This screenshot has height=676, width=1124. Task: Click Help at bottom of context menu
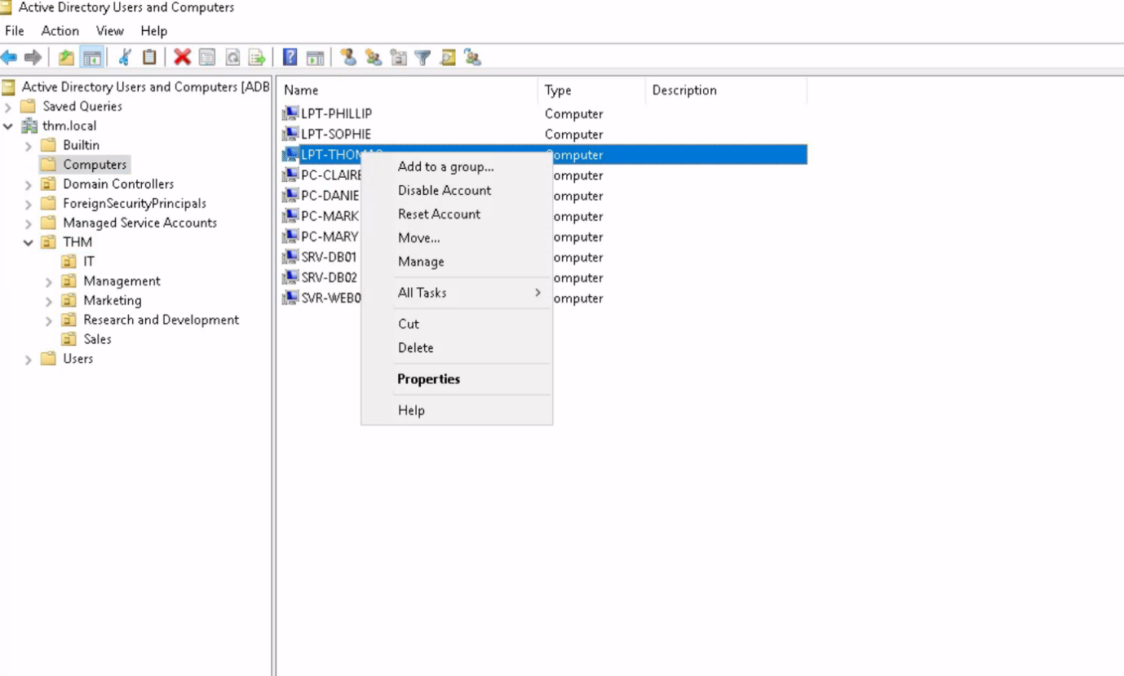(x=457, y=410)
